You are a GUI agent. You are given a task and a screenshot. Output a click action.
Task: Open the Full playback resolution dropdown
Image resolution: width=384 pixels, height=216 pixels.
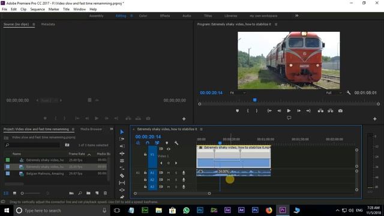point(334,93)
